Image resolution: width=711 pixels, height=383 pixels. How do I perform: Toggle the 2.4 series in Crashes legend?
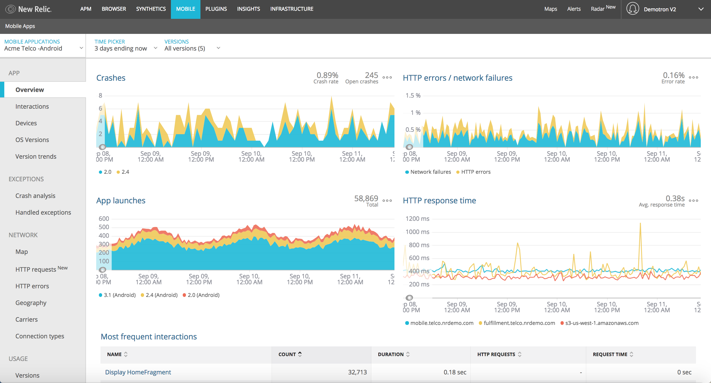(x=123, y=172)
